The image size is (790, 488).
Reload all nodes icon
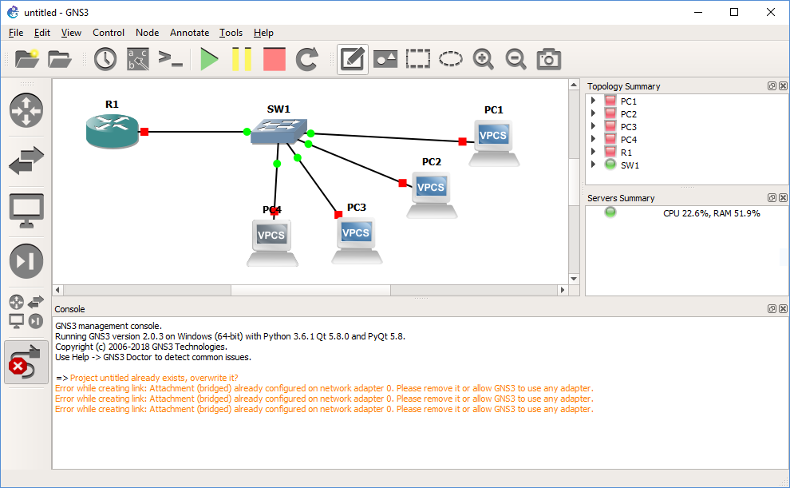pos(307,59)
